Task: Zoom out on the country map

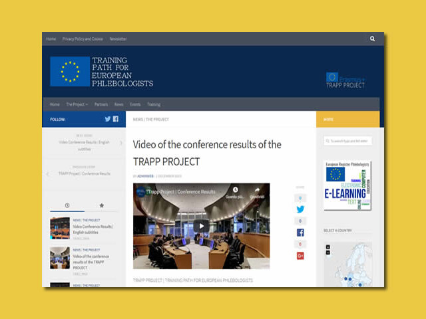Action: tap(328, 253)
